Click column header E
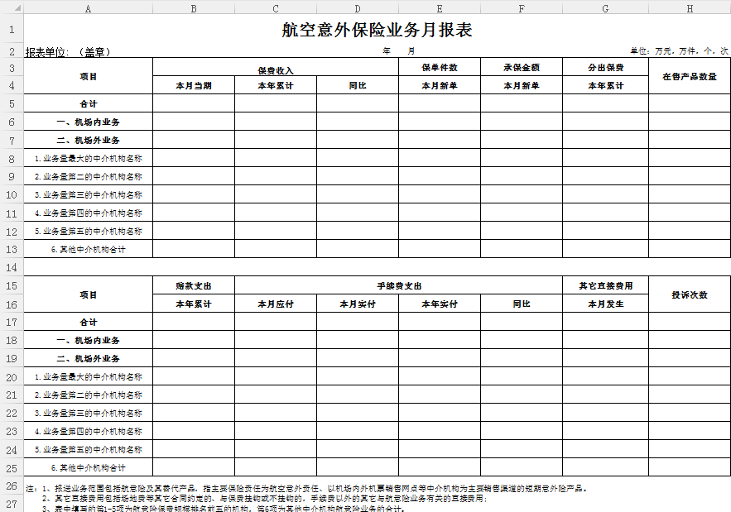 [439, 7]
